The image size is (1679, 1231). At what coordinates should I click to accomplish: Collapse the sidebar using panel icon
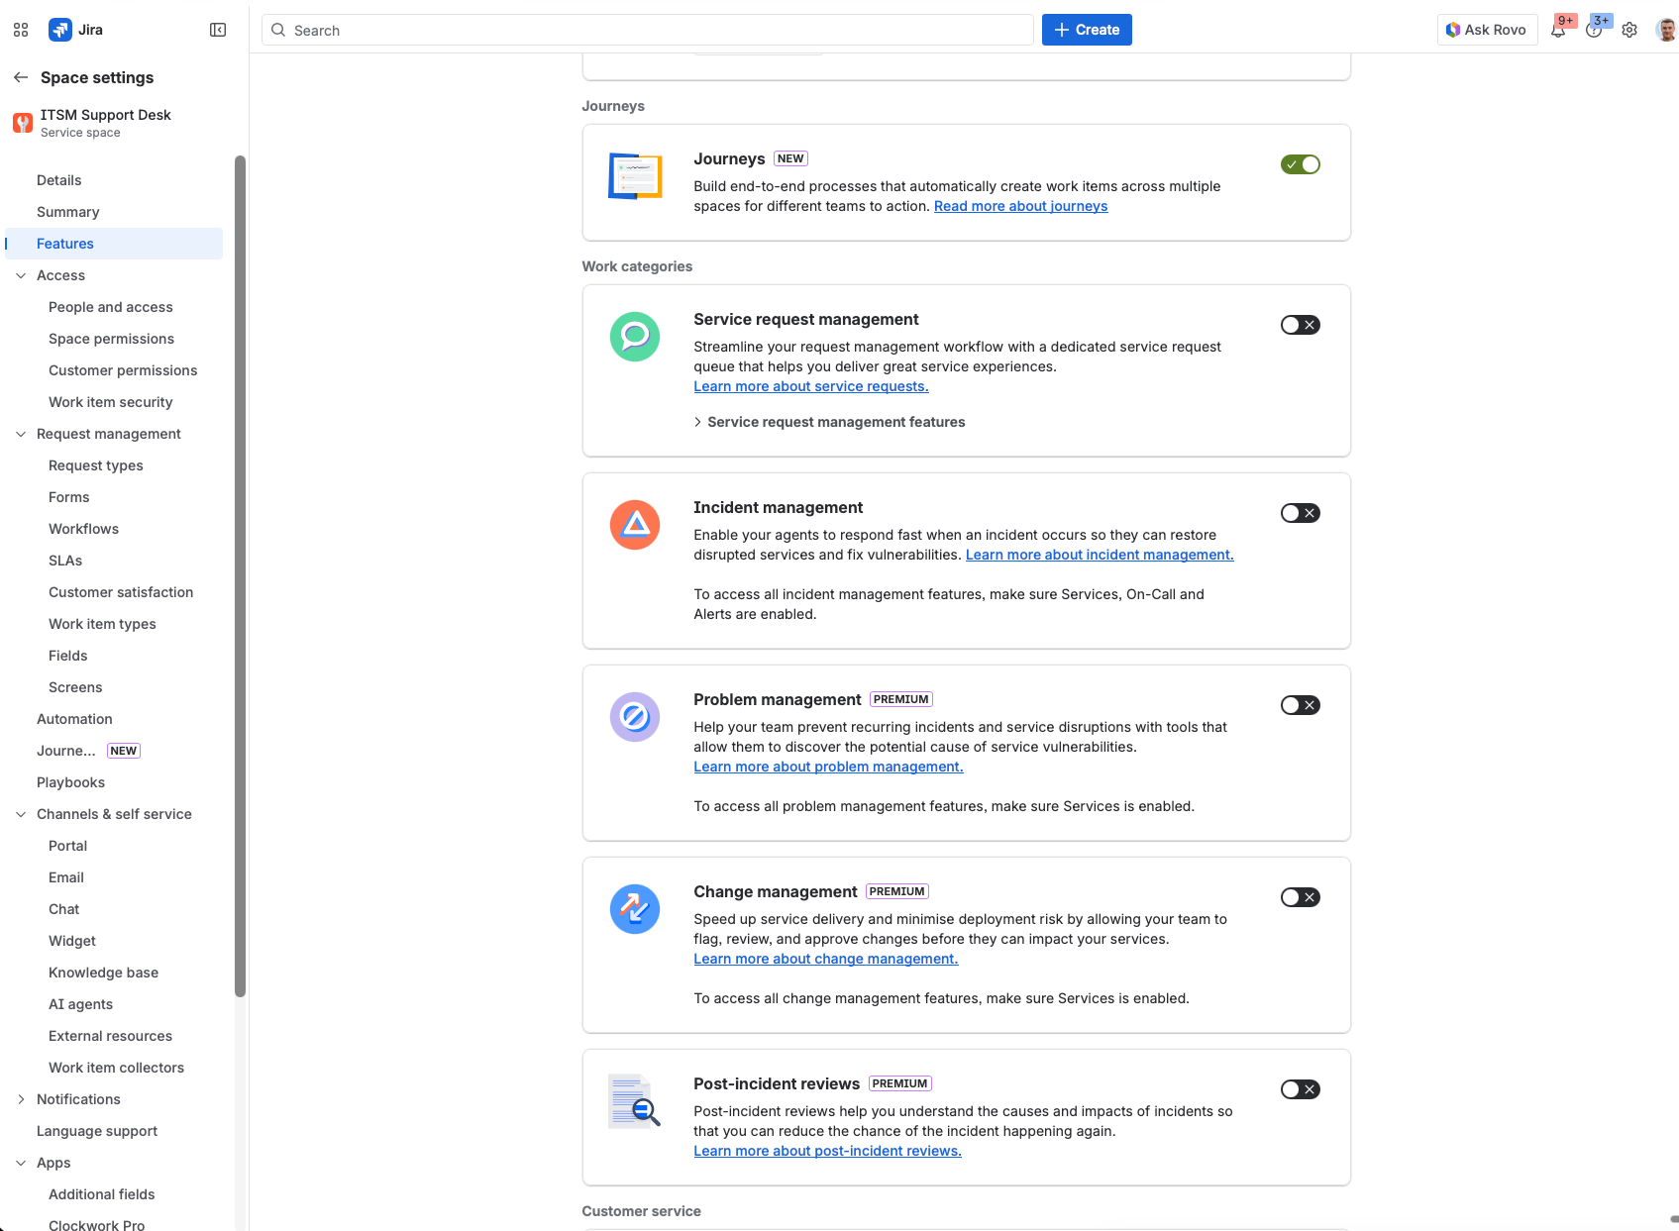(218, 30)
